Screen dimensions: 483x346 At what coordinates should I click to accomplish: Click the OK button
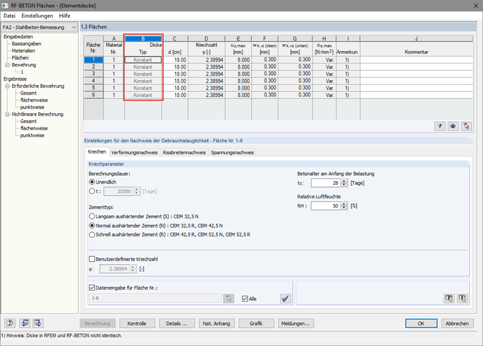point(421,324)
